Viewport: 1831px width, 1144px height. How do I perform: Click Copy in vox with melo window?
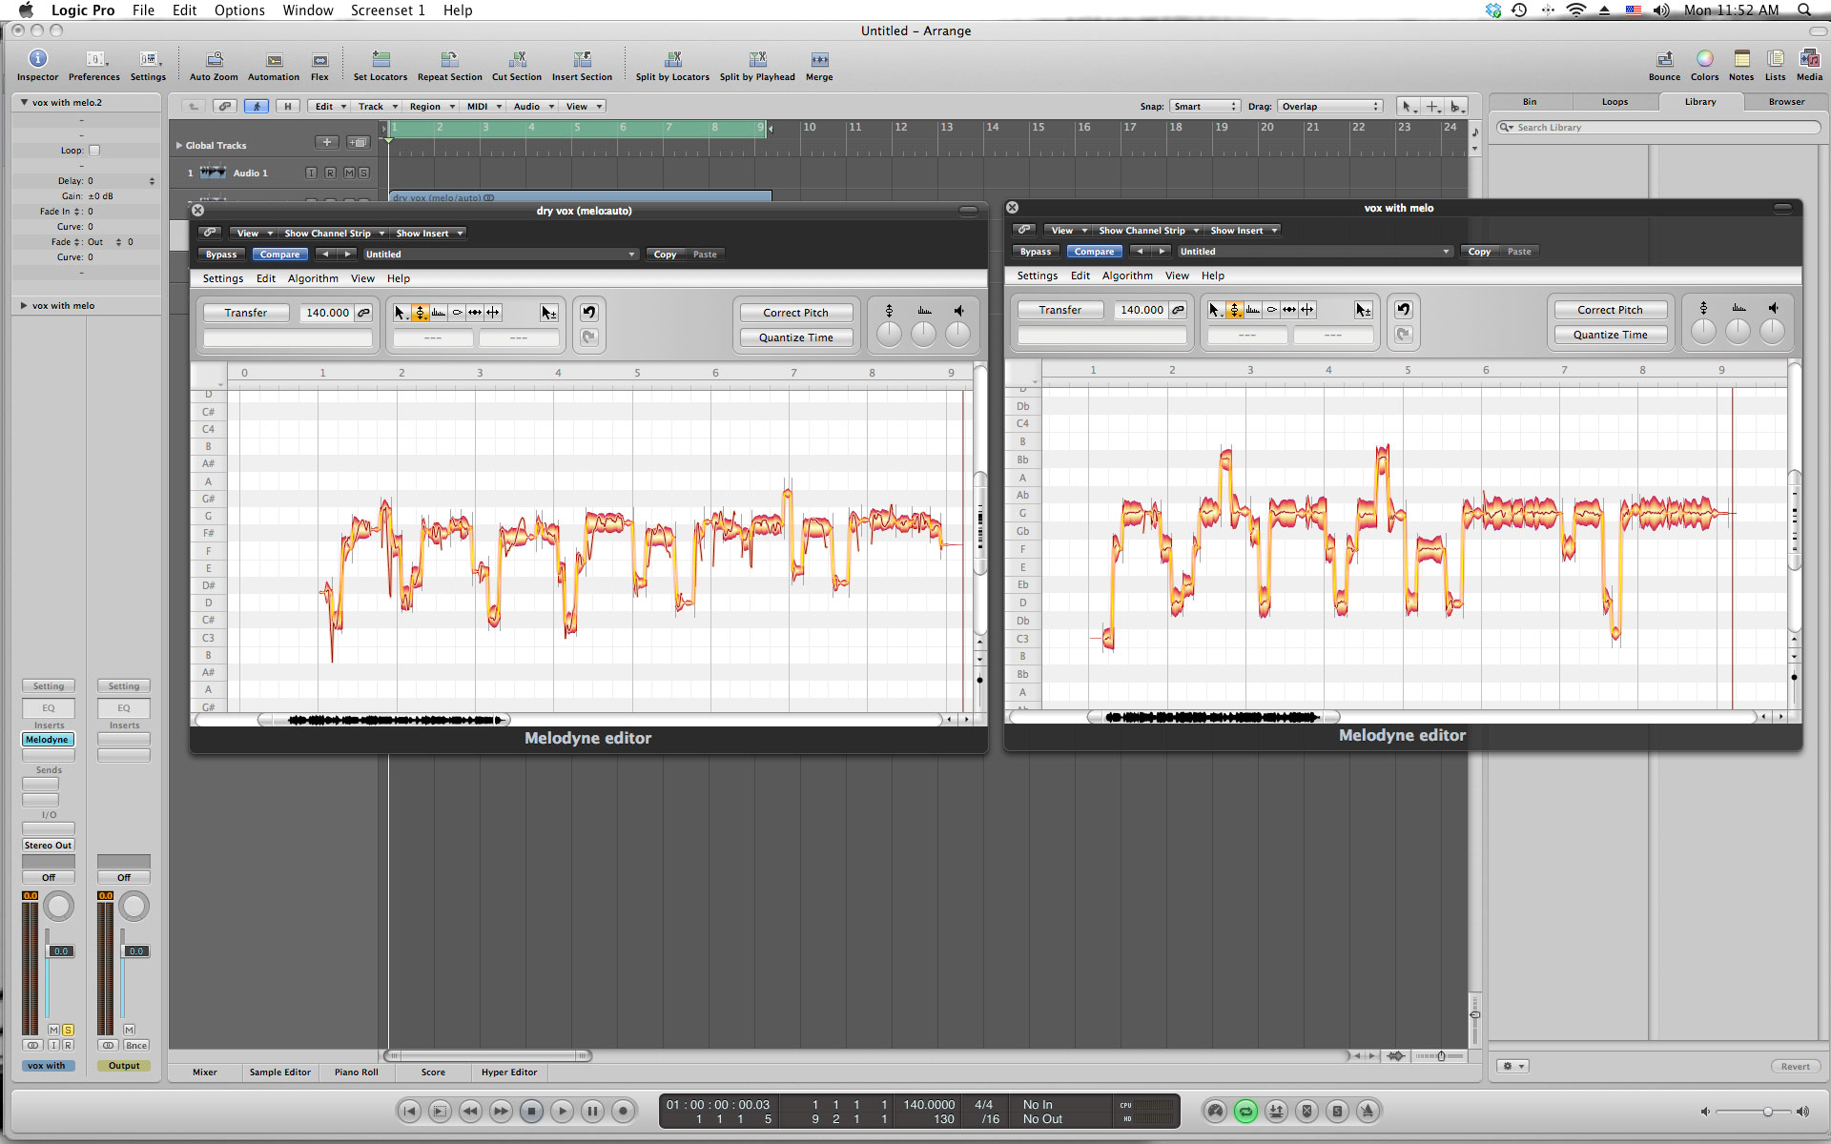tap(1479, 252)
